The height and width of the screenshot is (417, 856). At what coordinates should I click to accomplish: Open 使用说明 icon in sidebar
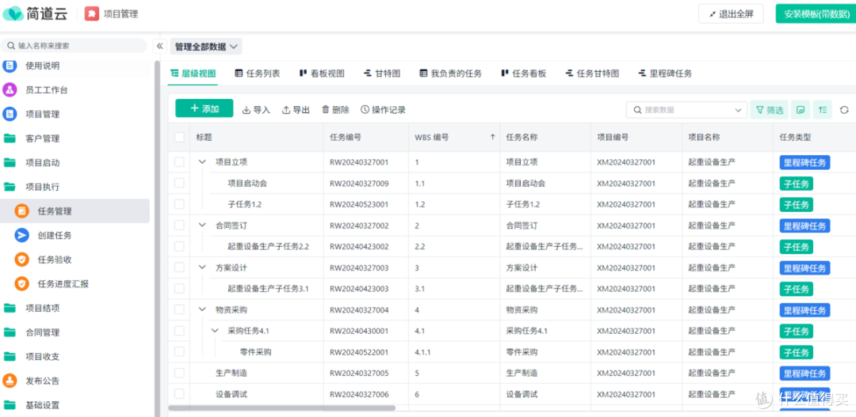pyautogui.click(x=10, y=66)
